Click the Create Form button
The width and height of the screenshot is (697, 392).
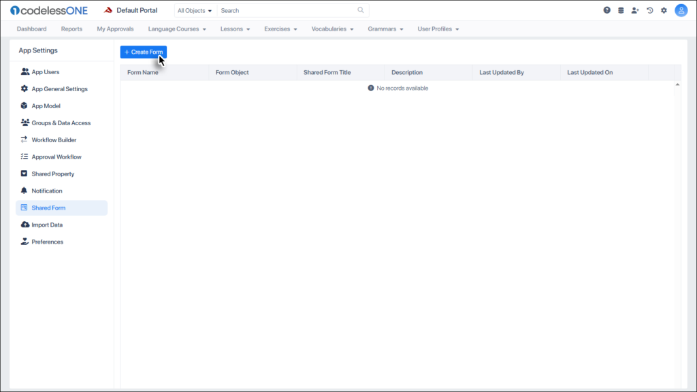click(143, 52)
